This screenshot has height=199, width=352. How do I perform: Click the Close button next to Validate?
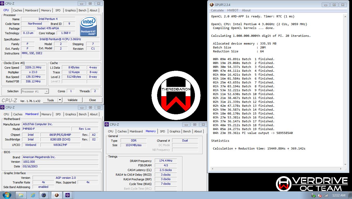click(x=92, y=100)
